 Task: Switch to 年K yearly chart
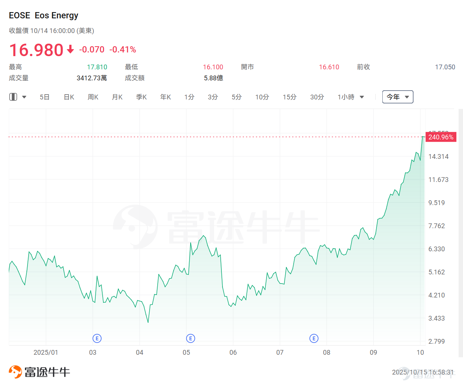(166, 97)
